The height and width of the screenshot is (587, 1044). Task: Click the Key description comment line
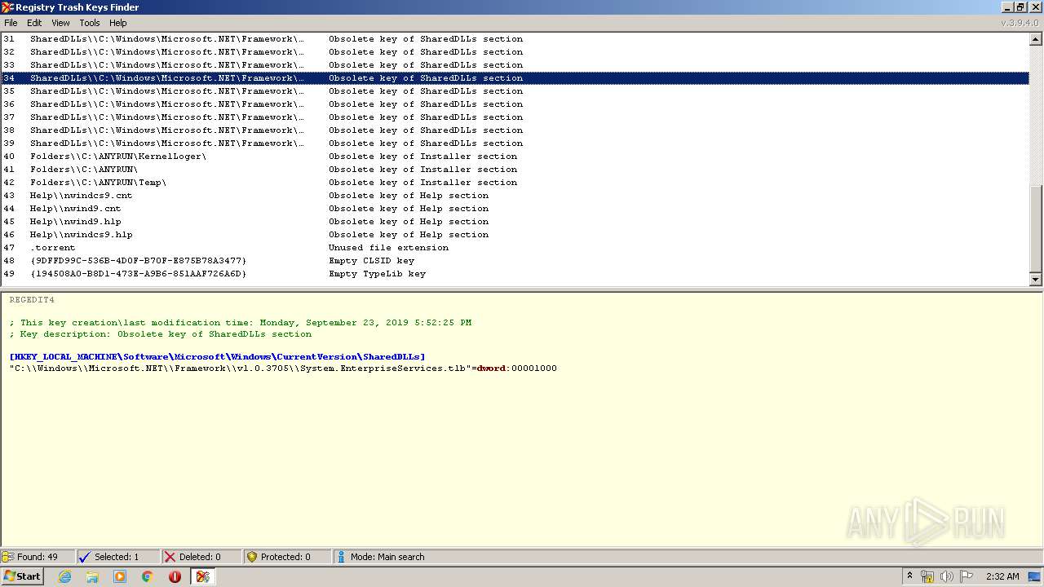pos(161,334)
